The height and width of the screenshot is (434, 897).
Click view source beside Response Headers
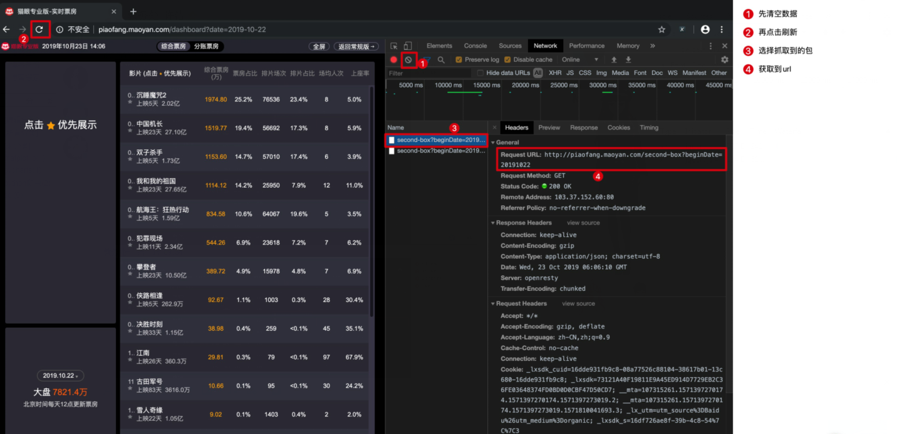(583, 223)
